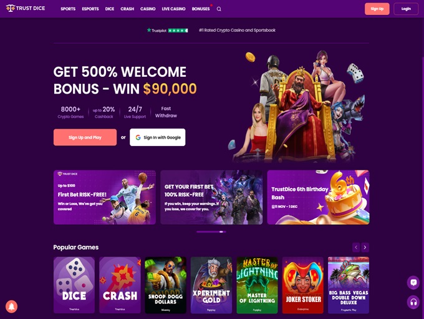Open the headset support icon
The width and height of the screenshot is (424, 319).
tap(413, 302)
